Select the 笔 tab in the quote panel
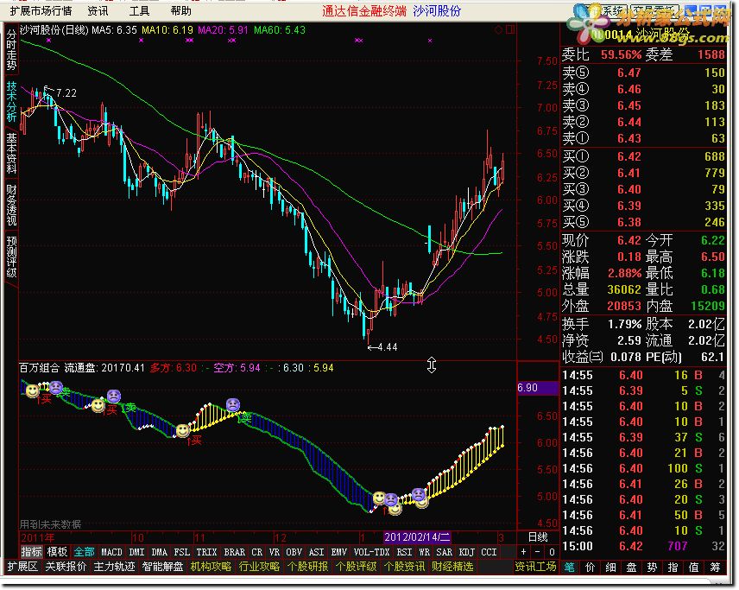 (569, 567)
